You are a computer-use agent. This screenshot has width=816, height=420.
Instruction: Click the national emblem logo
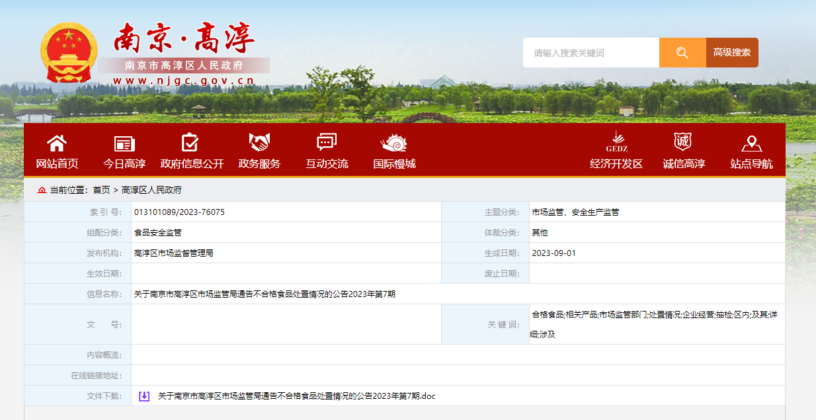pos(69,53)
